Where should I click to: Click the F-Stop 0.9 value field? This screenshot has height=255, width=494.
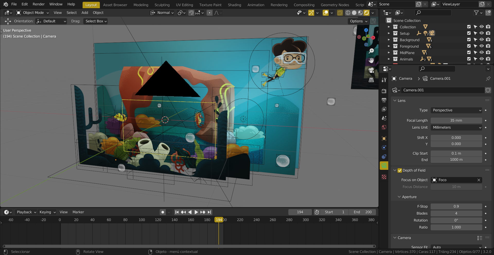456,206
